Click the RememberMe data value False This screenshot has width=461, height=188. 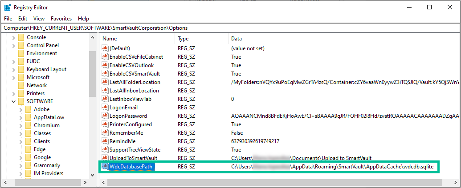(x=237, y=133)
